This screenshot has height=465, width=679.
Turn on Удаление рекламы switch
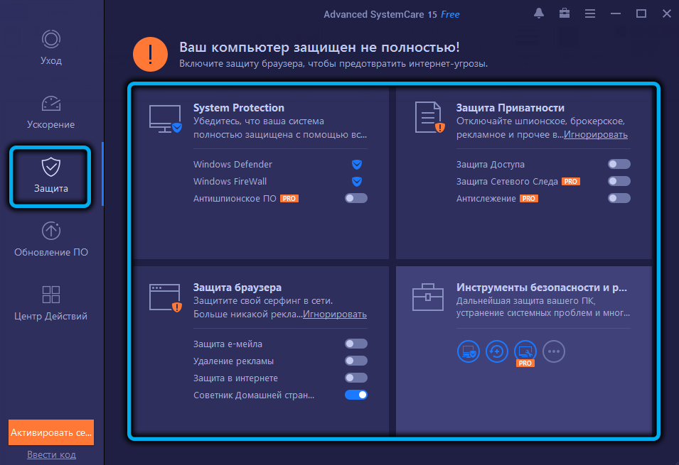coord(356,361)
